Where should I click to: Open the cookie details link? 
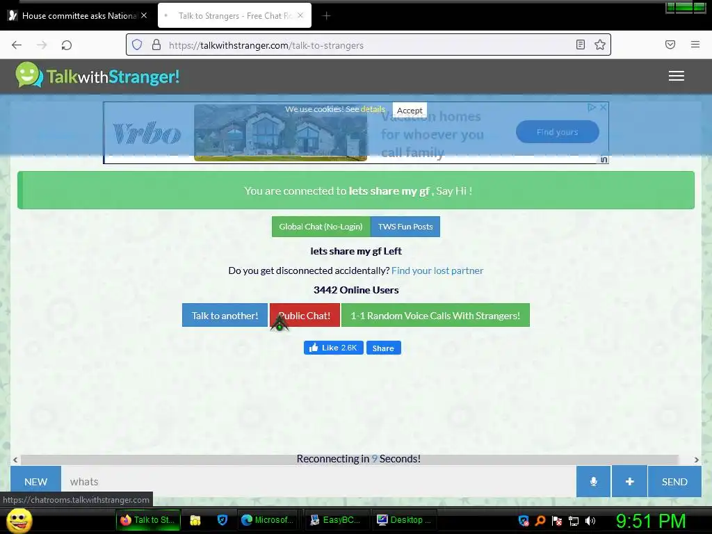(x=373, y=109)
